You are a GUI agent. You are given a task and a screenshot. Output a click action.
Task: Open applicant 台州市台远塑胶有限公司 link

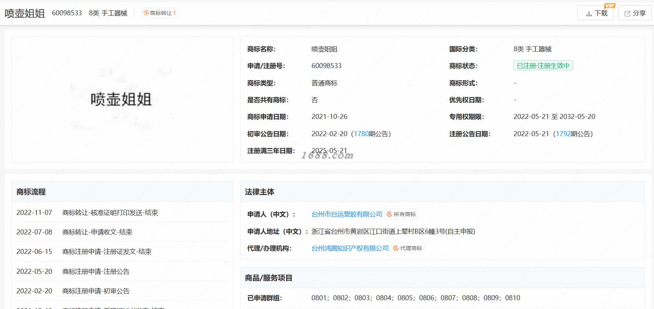coord(347,214)
